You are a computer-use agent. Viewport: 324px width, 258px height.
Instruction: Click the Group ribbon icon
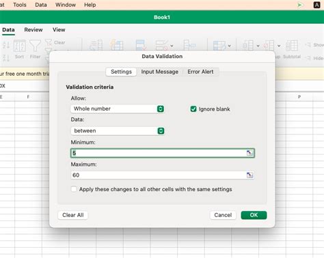248,46
